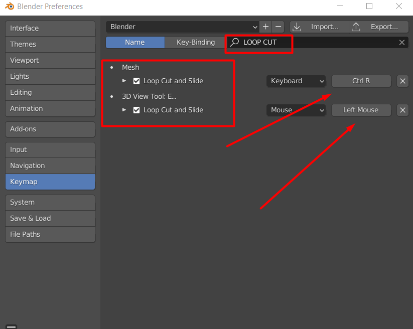
Task: Clear the LOOP CUT search text
Action: [401, 42]
